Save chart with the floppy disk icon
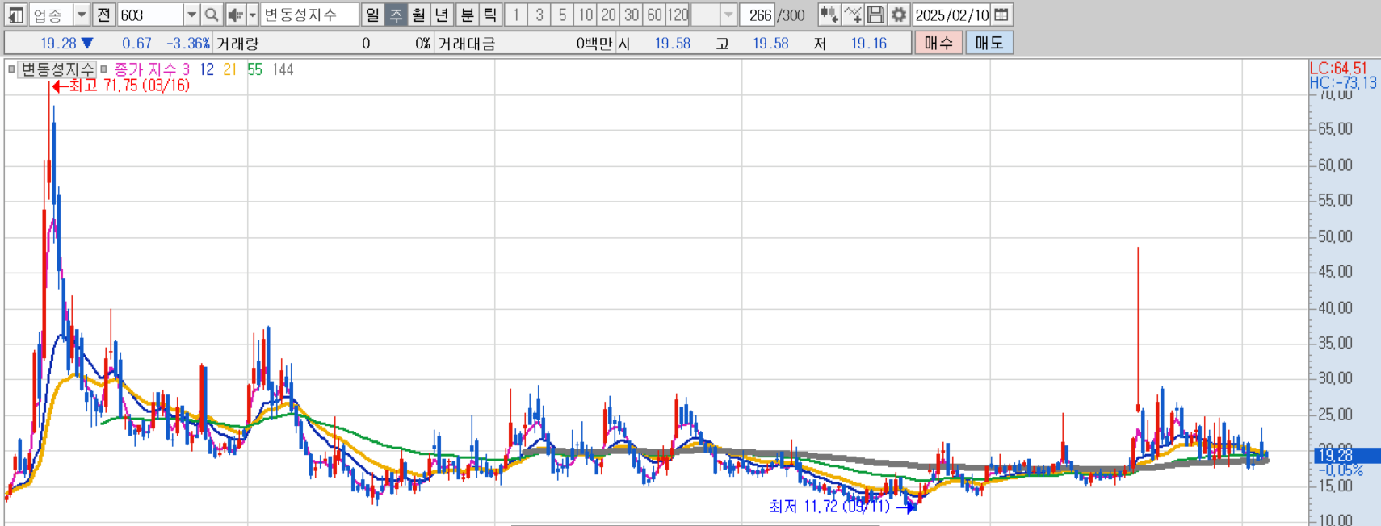 (x=875, y=15)
